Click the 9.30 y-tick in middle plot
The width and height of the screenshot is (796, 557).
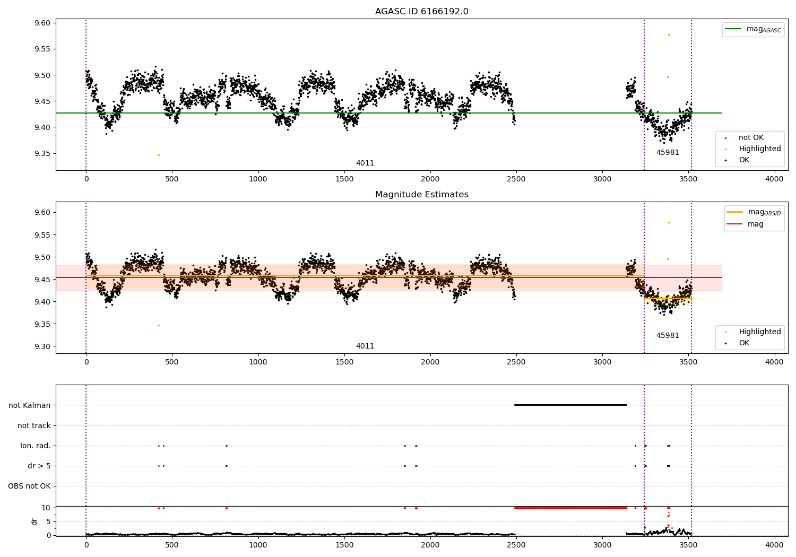(42, 347)
